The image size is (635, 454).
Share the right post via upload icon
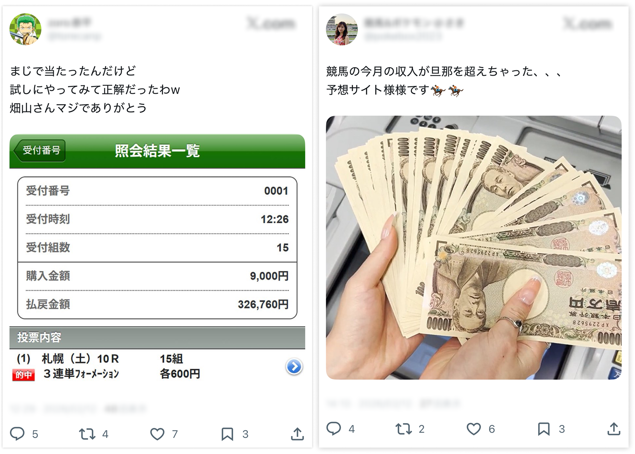(x=614, y=429)
